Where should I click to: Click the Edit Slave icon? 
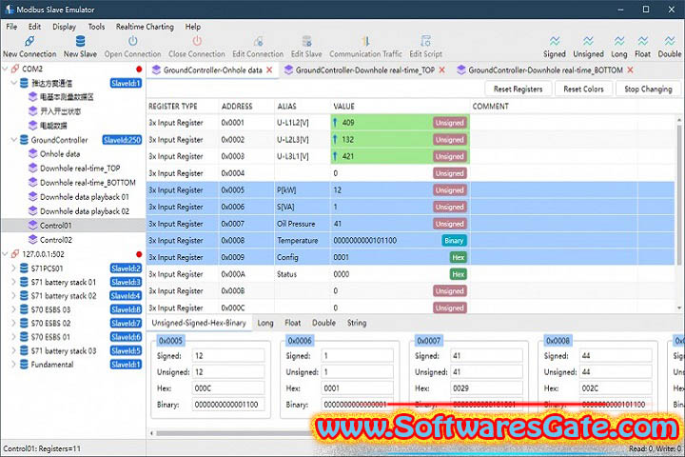[x=306, y=42]
